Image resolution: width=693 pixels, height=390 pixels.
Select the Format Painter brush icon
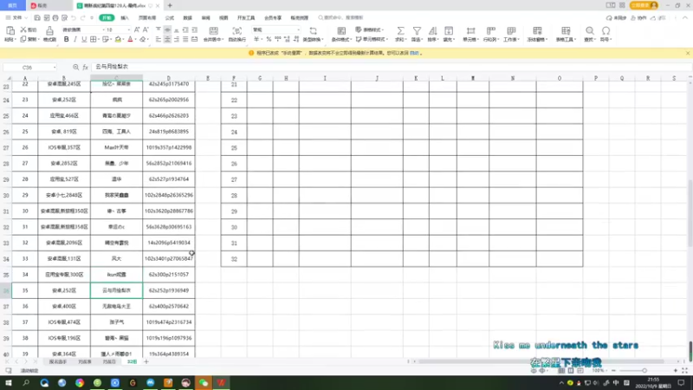pos(49,30)
